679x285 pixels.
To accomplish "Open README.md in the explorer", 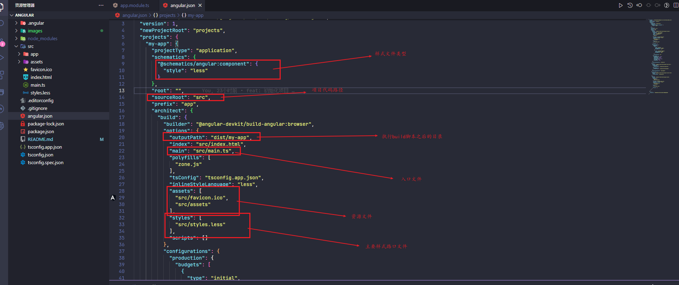I will coord(40,140).
